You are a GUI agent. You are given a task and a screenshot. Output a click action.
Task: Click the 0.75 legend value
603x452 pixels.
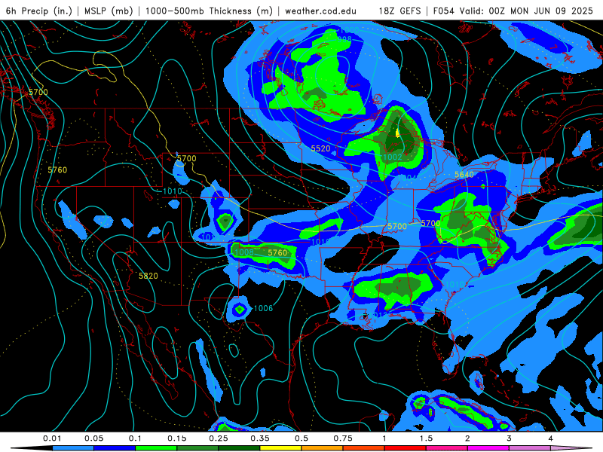(343, 438)
